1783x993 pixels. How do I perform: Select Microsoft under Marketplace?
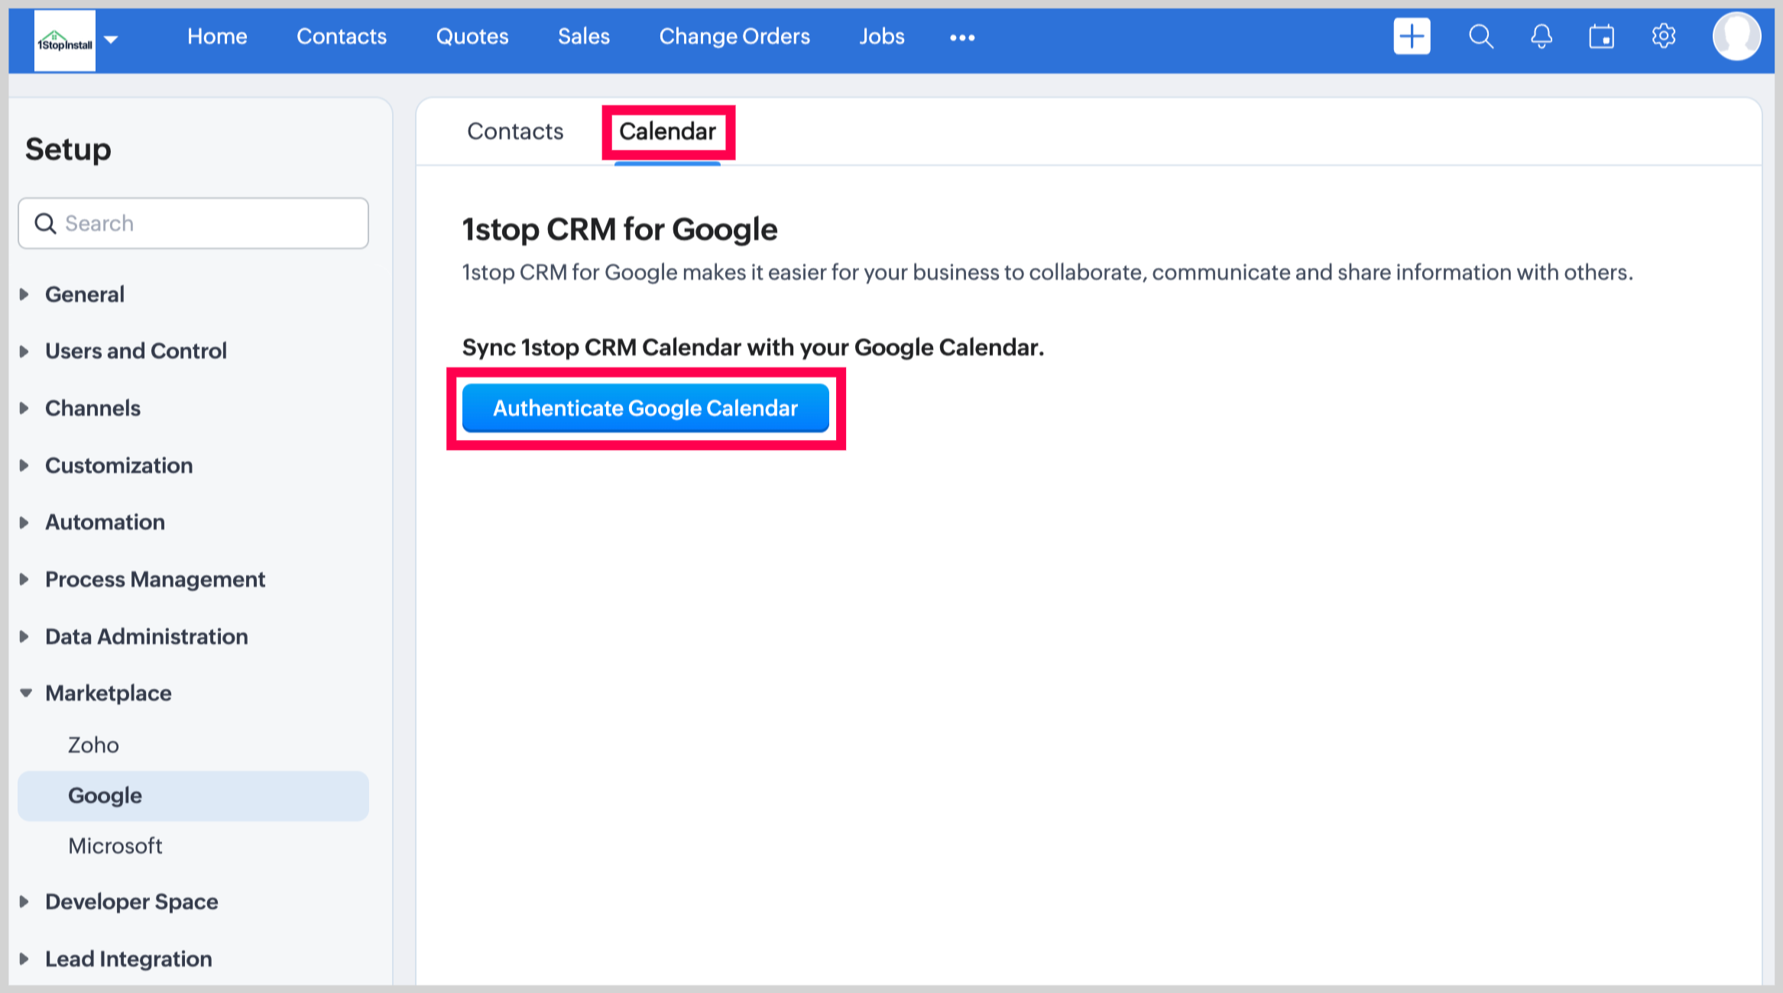point(115,846)
